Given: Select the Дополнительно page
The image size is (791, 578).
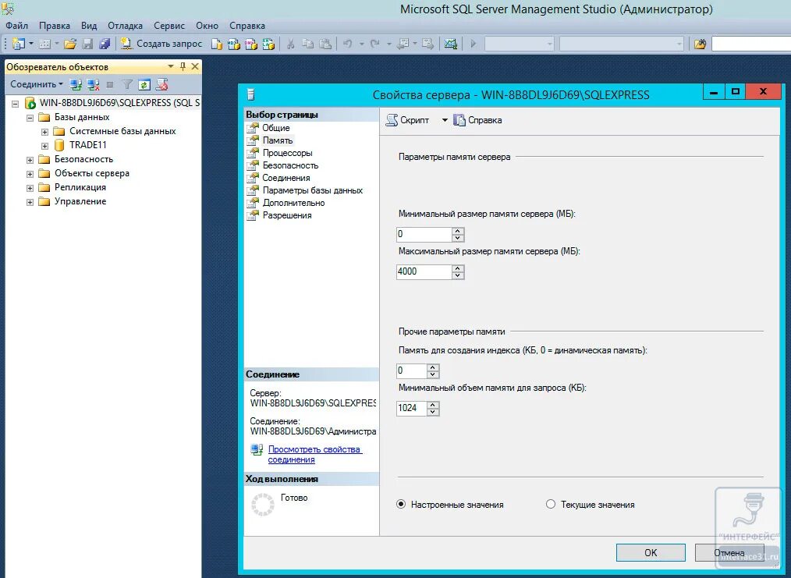Looking at the screenshot, I should (293, 203).
